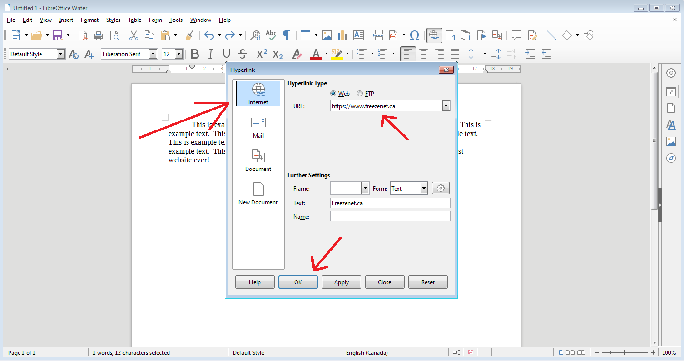
Task: Open the Styles menu
Action: tap(113, 20)
